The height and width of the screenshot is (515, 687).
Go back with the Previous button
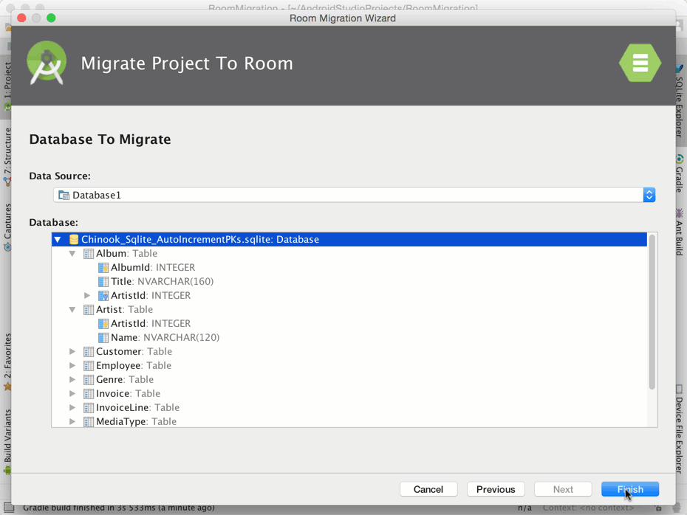(x=496, y=489)
